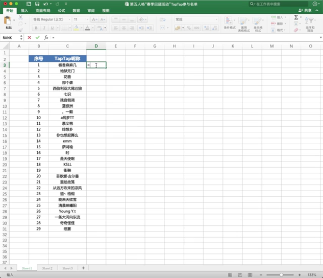Click the Fill down arrow icon
Screen dimensions: 323x278
[296, 24]
